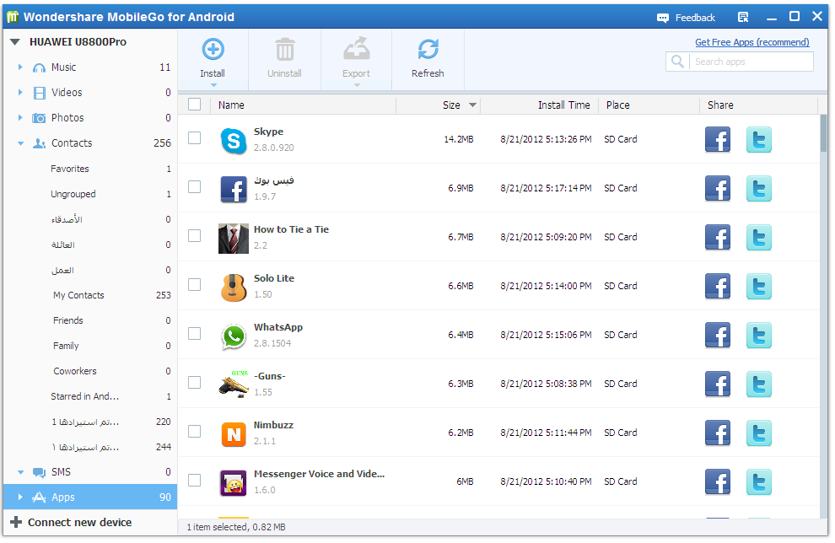Share How to Tie a Tie on Facebook
This screenshot has width=835, height=543.
[x=717, y=238]
